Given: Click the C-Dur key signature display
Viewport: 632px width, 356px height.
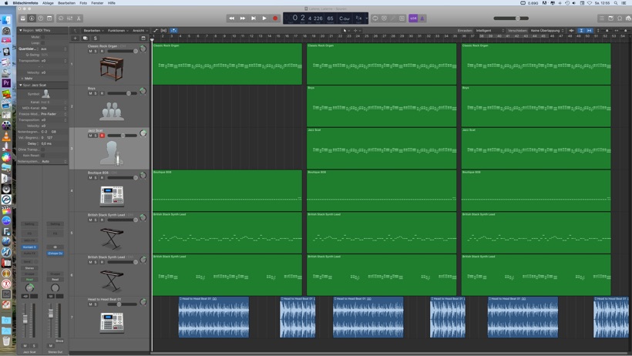Looking at the screenshot, I should (345, 18).
